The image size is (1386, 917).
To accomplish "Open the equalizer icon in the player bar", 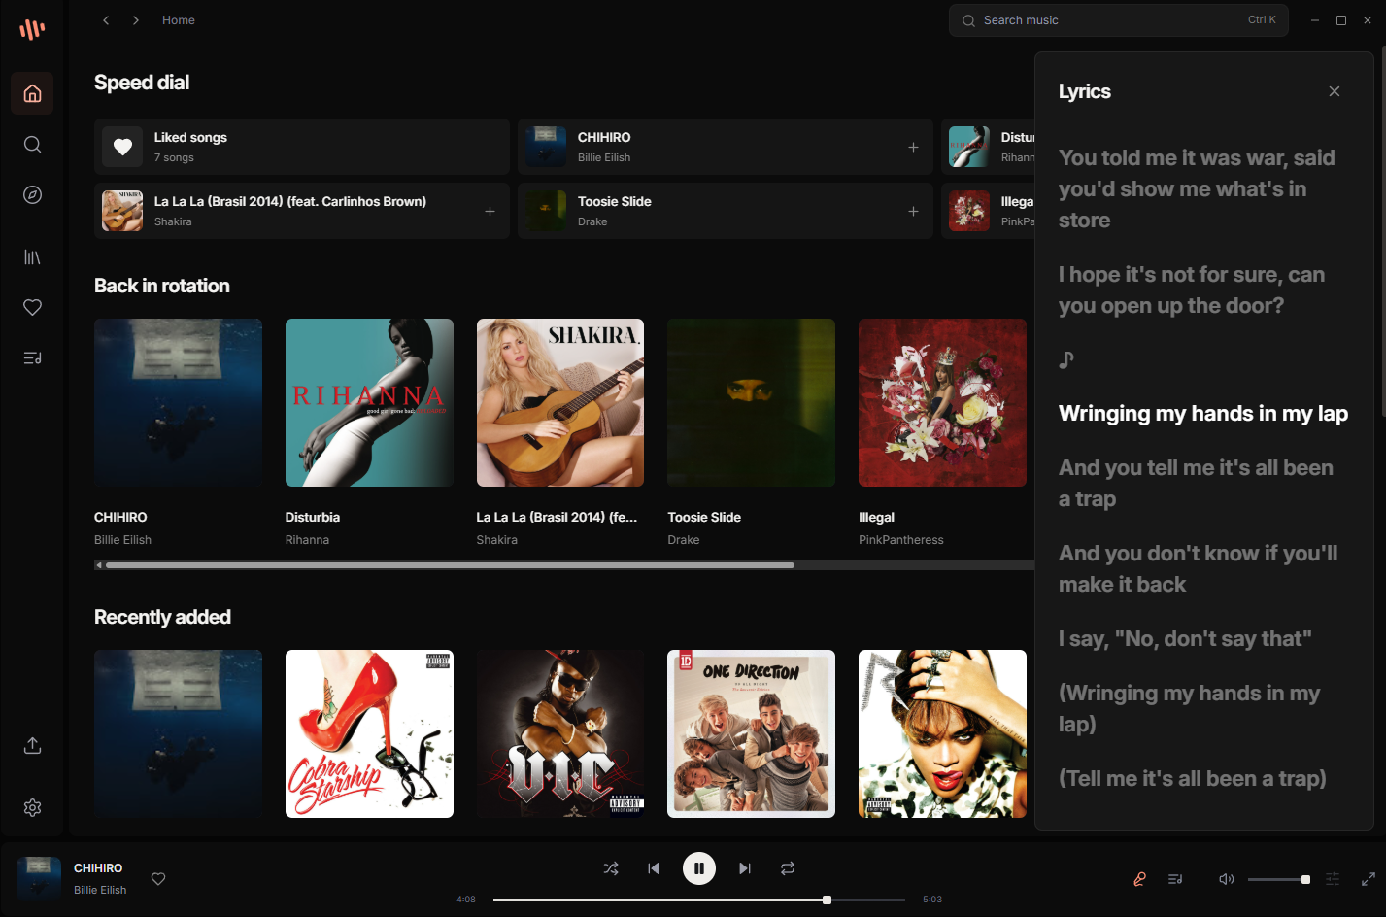I will (x=1333, y=879).
